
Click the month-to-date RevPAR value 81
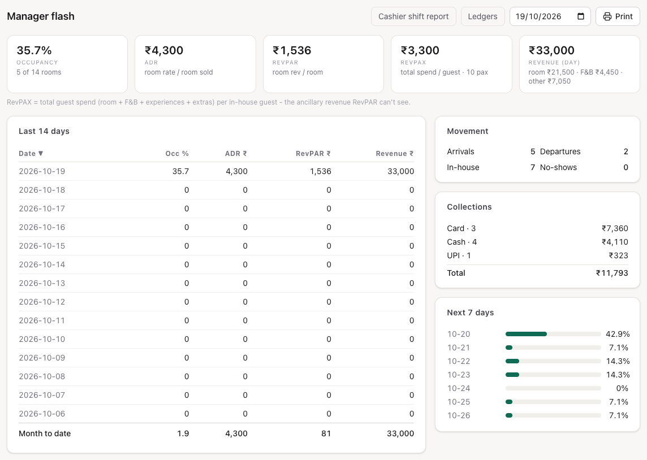pyautogui.click(x=326, y=433)
